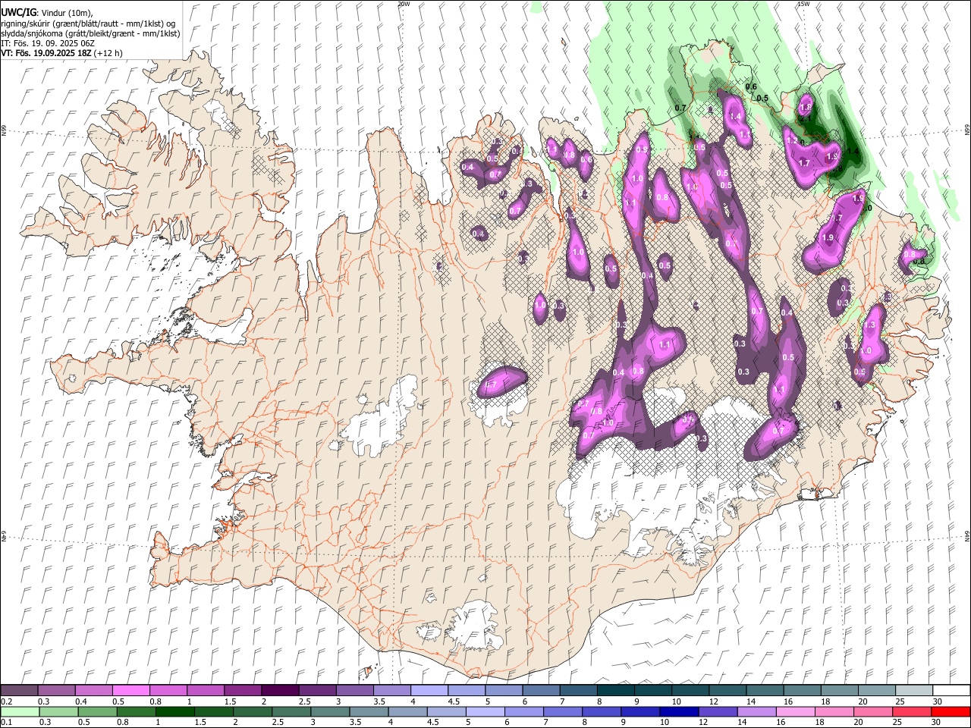This screenshot has width=971, height=728.
Task: Click the 'VT: Fös. 19.09.2025 18Z (+12 h)' line
Action: (x=61, y=53)
